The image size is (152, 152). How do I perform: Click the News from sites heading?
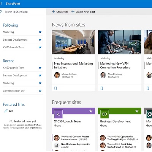[68, 25]
